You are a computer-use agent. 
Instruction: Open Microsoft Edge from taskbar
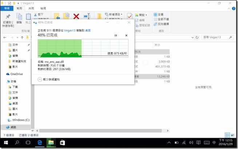40,142
